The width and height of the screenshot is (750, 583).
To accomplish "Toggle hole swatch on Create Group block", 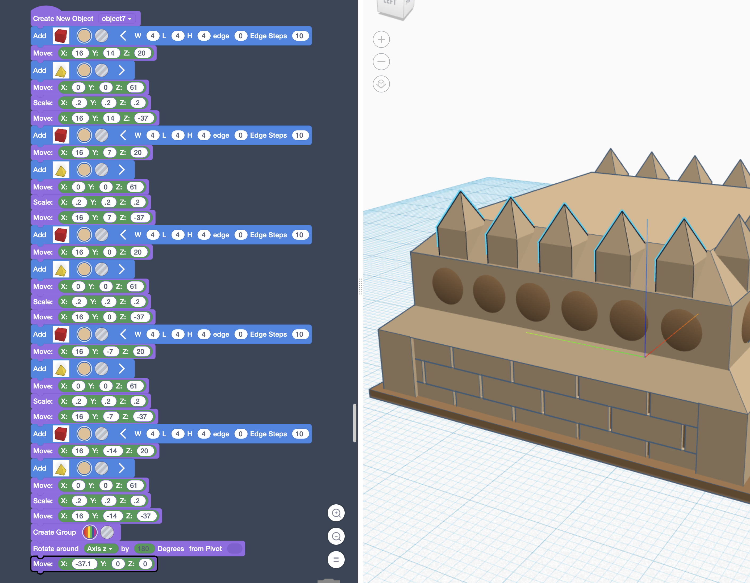I will pyautogui.click(x=107, y=532).
